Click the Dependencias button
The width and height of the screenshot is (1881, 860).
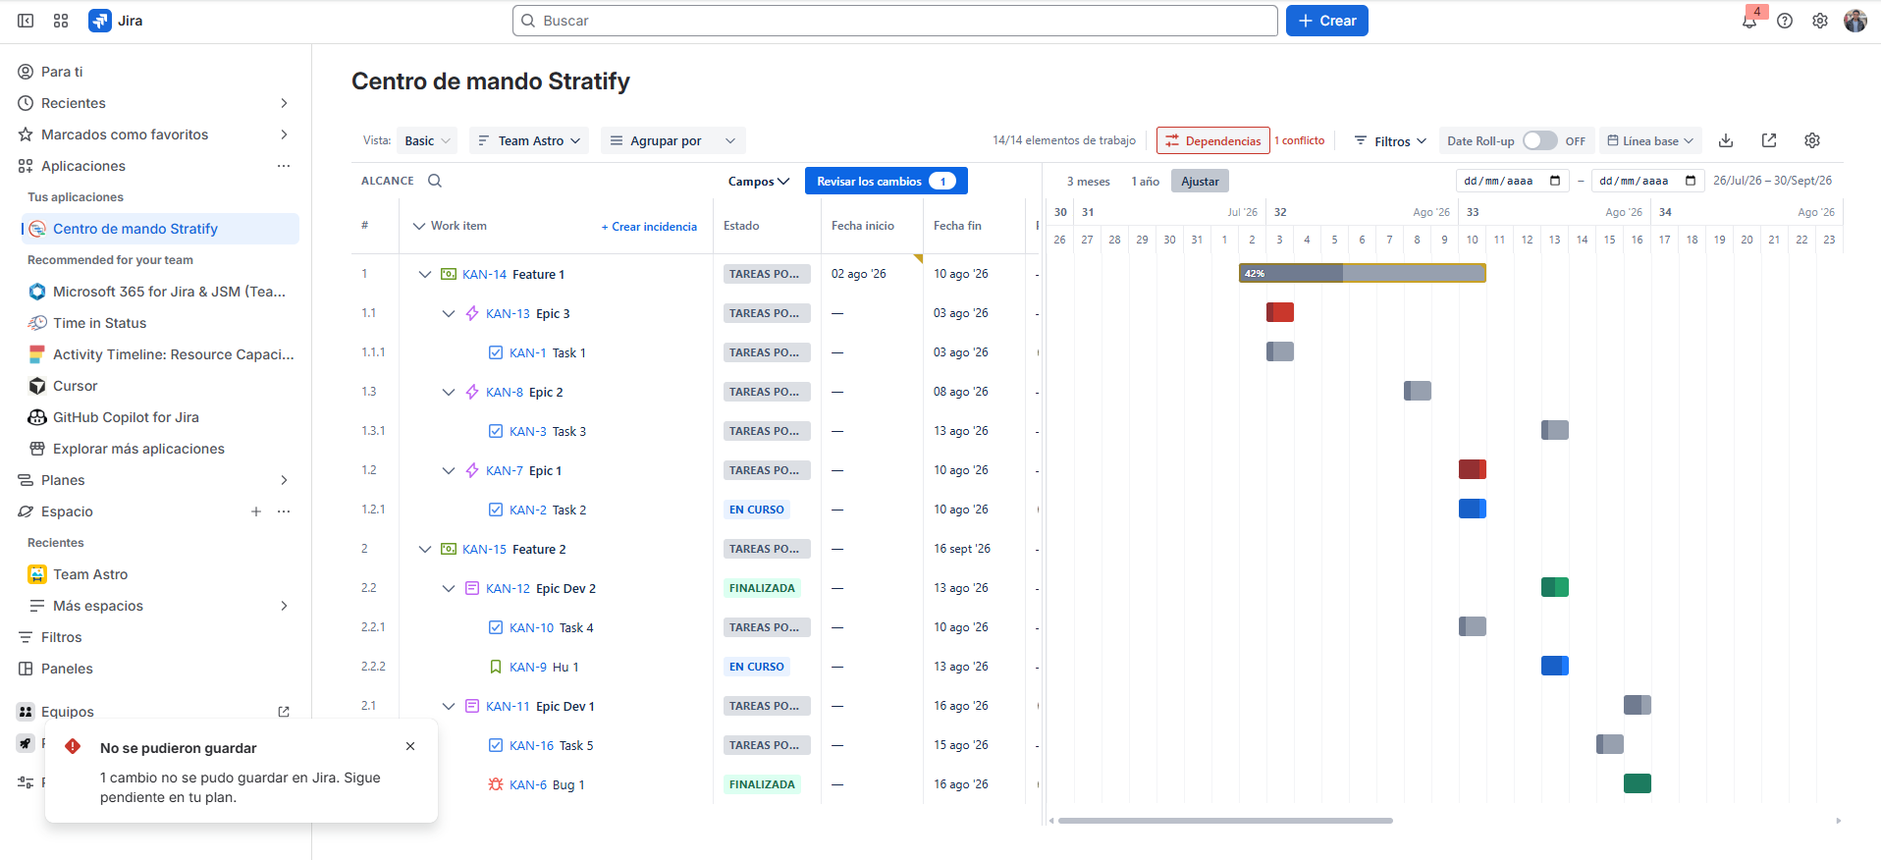[x=1212, y=140]
